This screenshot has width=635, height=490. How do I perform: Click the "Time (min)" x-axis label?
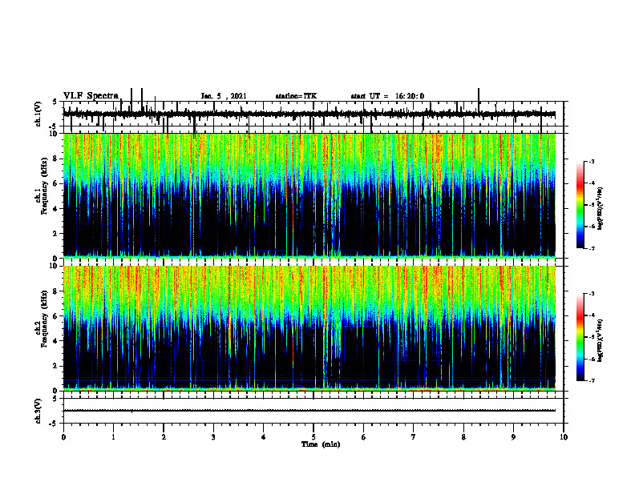point(321,444)
